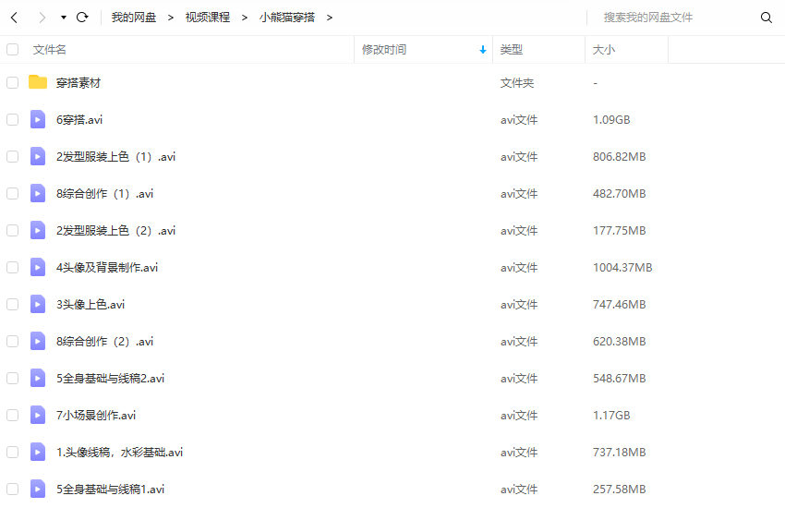Viewport: 785px width, 508px height.
Task: Navigate to 视频课程 breadcrumb
Action: pyautogui.click(x=208, y=18)
